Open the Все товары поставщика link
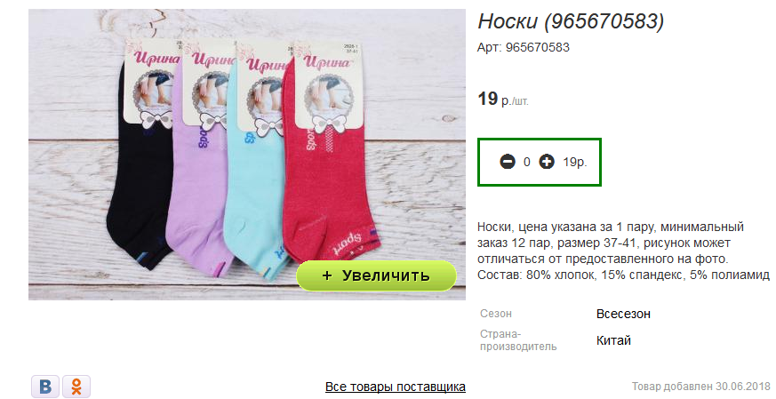The height and width of the screenshot is (399, 776). pos(395,387)
